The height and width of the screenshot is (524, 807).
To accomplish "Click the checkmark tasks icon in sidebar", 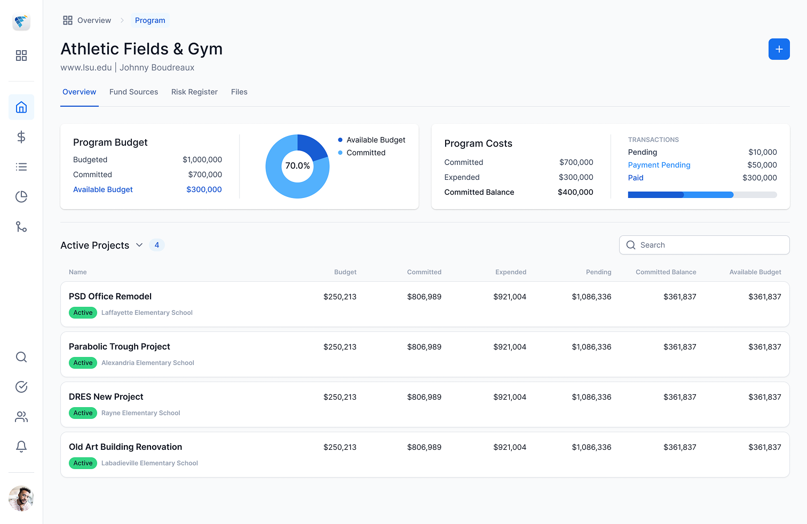I will [21, 387].
